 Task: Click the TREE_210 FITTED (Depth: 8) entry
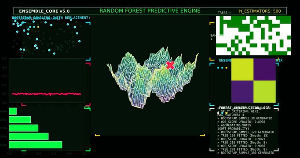(242, 142)
